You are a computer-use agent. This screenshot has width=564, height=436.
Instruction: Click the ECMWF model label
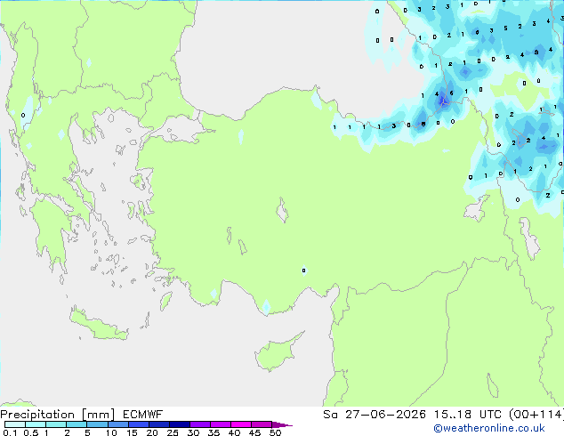point(143,415)
